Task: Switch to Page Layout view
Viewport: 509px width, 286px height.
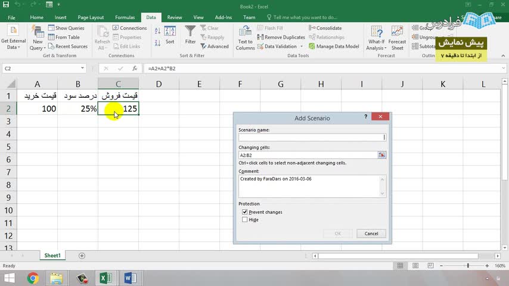Action: pos(415,266)
